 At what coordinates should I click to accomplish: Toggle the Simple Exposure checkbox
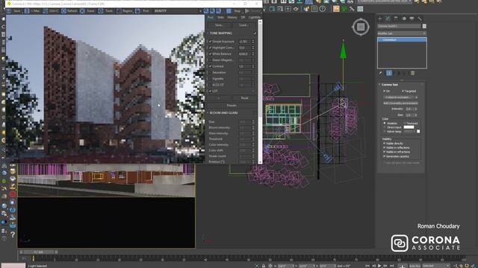click(210, 42)
